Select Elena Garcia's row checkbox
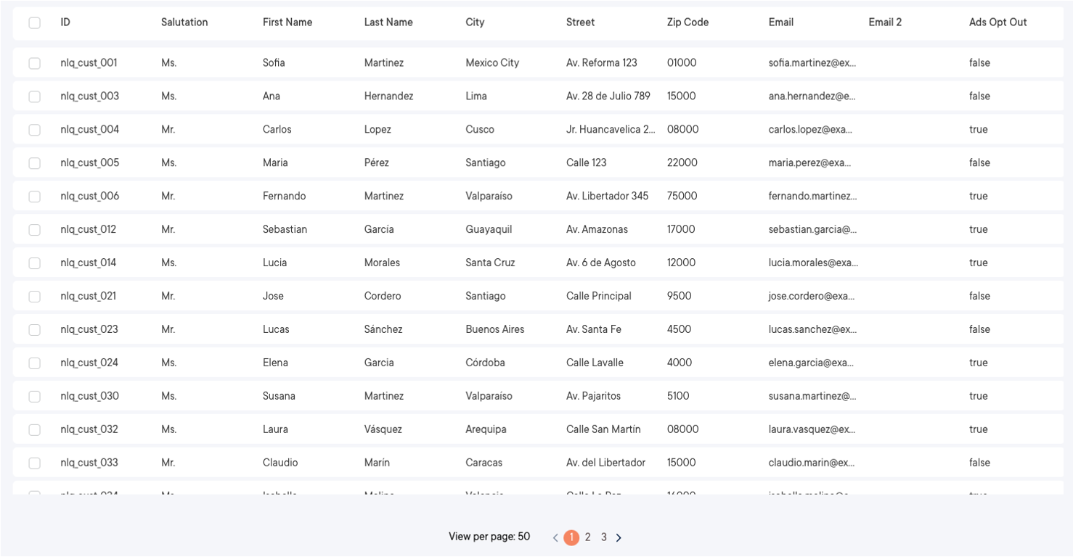The width and height of the screenshot is (1073, 557). click(34, 363)
